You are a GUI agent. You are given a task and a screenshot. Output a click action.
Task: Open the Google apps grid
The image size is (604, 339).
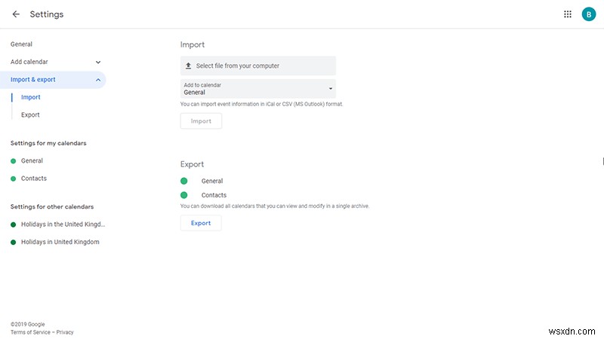pyautogui.click(x=568, y=14)
